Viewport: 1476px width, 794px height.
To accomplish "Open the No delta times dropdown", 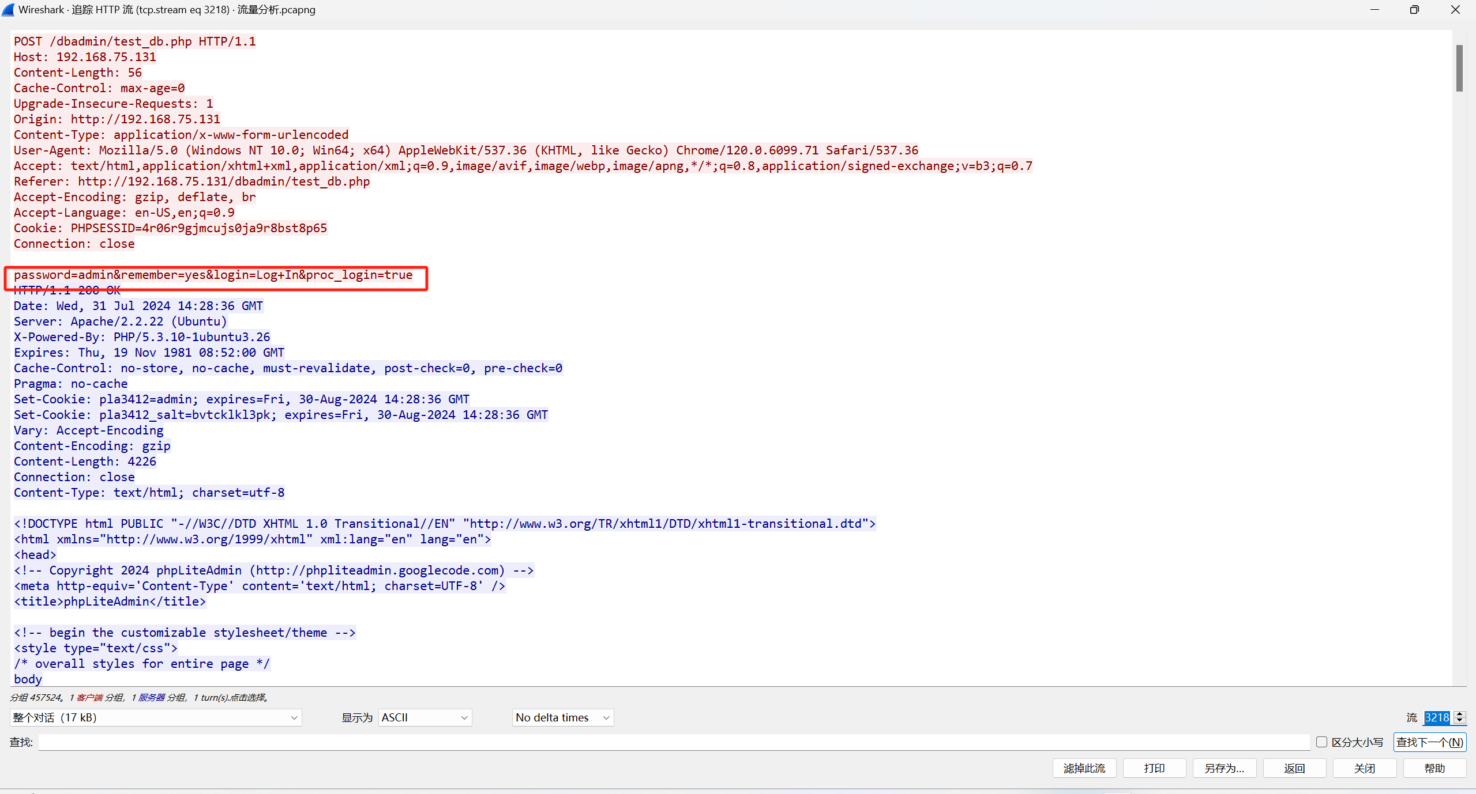I will pos(562,717).
